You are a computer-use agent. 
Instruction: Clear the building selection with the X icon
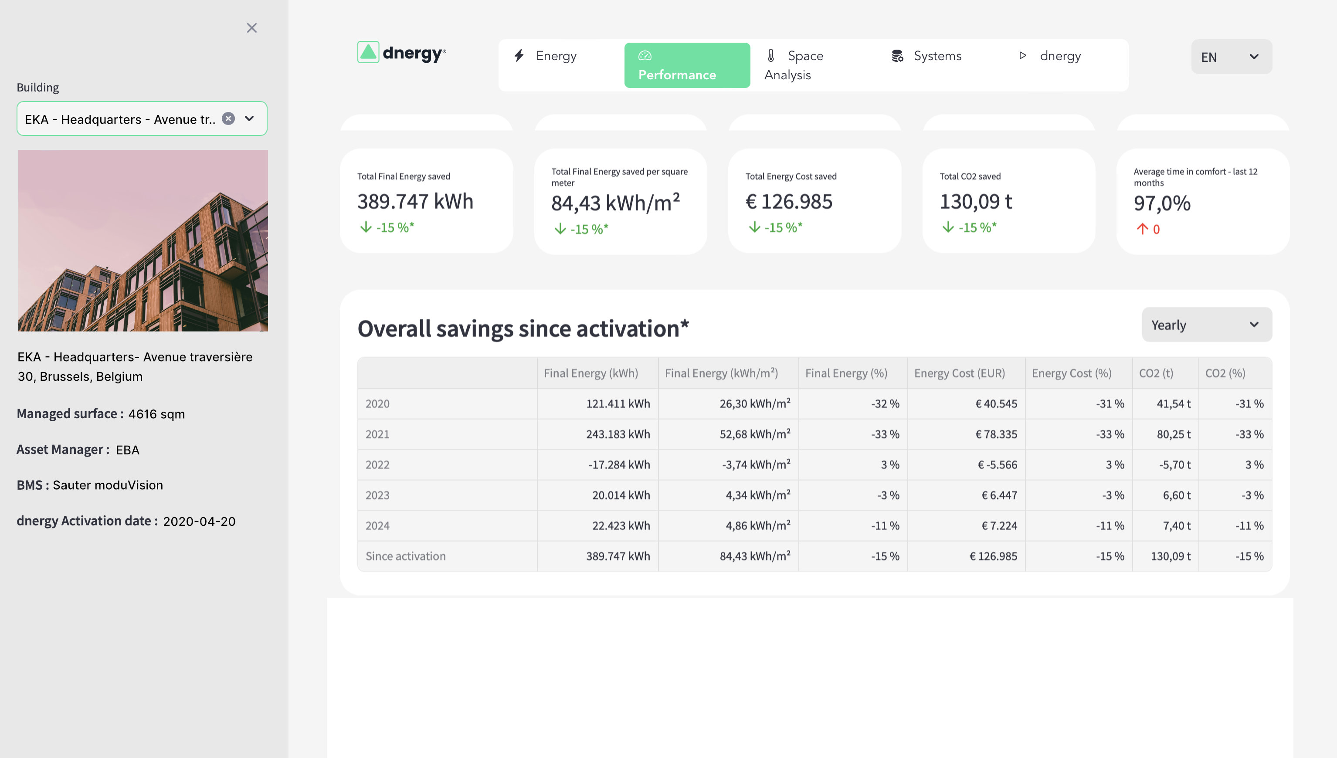pos(227,118)
